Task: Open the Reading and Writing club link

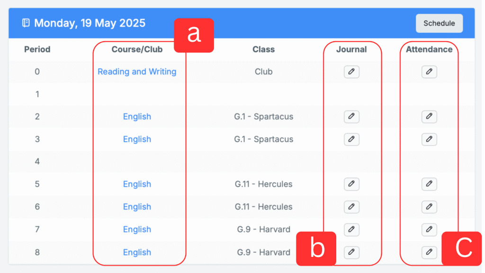Action: tap(137, 72)
